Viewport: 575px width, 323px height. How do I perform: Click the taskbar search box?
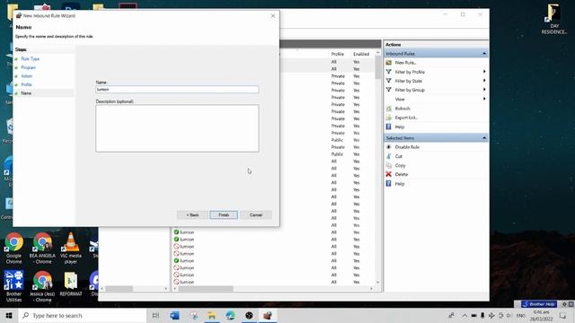(83, 315)
